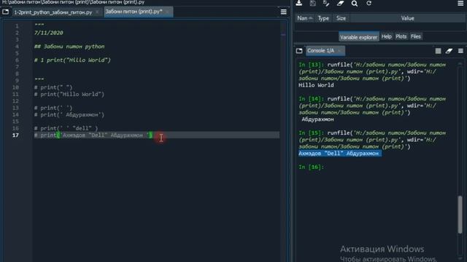Sort variables by the Size column header
This screenshot has width=467, height=262.
pyautogui.click(x=341, y=18)
